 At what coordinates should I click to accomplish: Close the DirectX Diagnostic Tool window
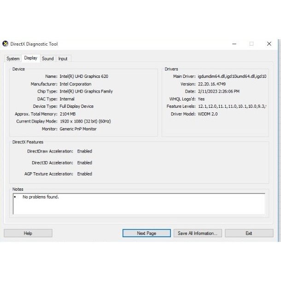269,44
